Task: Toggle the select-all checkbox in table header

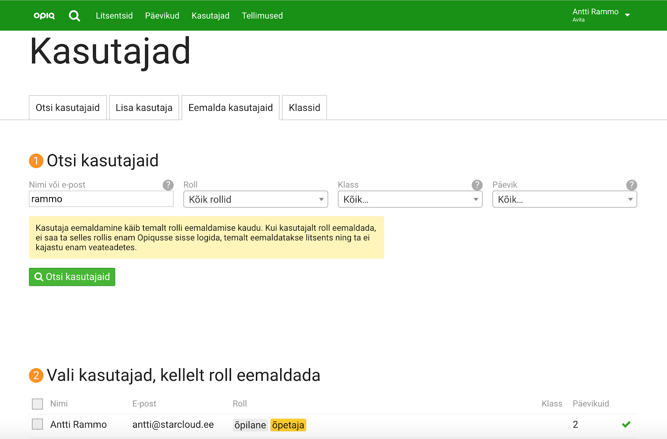Action: 38,404
